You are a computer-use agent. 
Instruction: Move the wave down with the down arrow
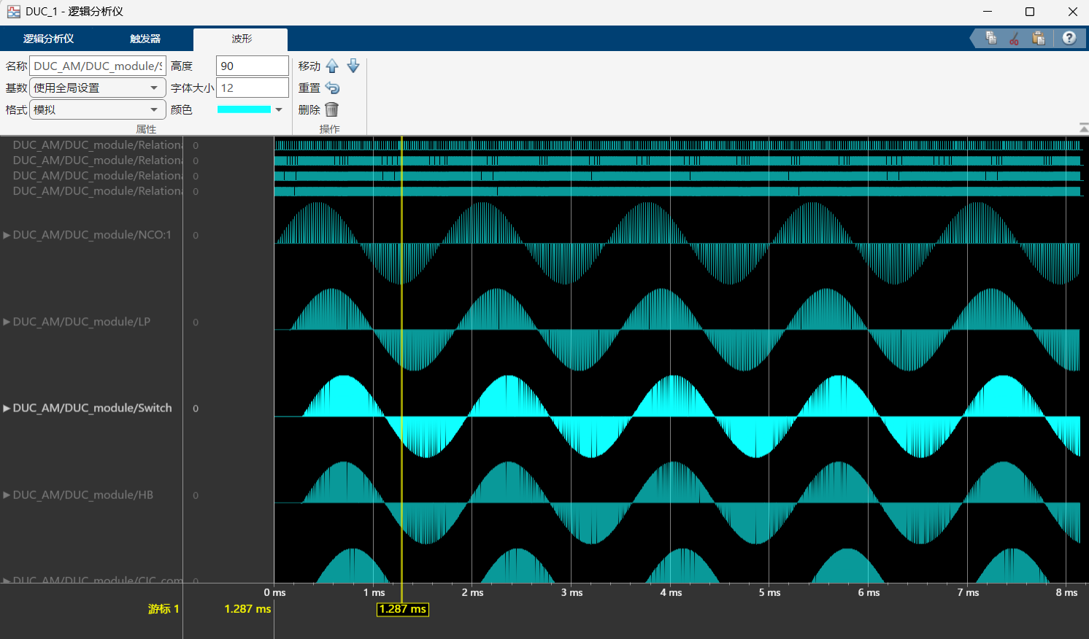point(353,66)
